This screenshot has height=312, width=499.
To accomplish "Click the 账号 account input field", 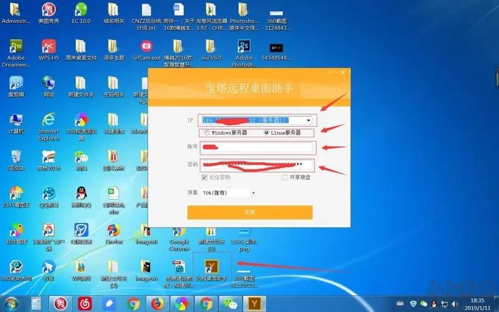I will [x=256, y=148].
